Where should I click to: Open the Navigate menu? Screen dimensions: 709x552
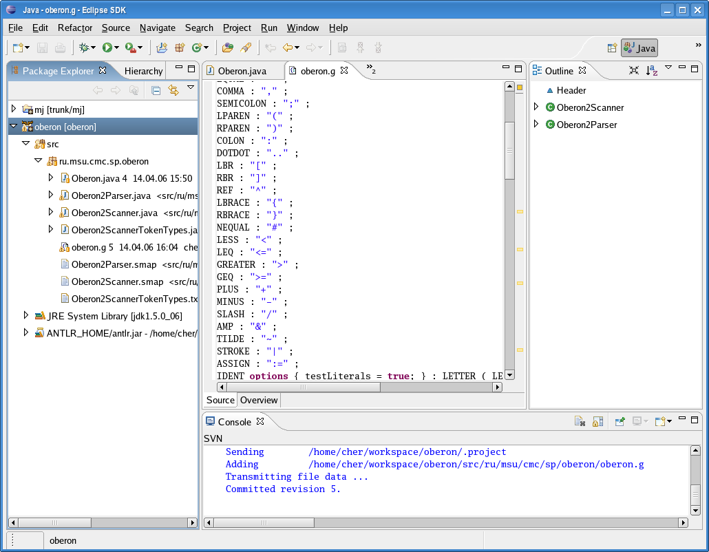pos(158,28)
